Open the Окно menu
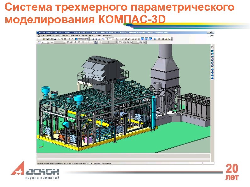The image size is (250, 187). click(x=91, y=36)
